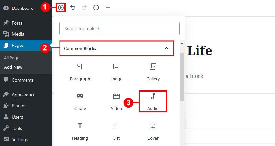Insert a Paragraph block
The image size is (275, 146).
click(80, 72)
